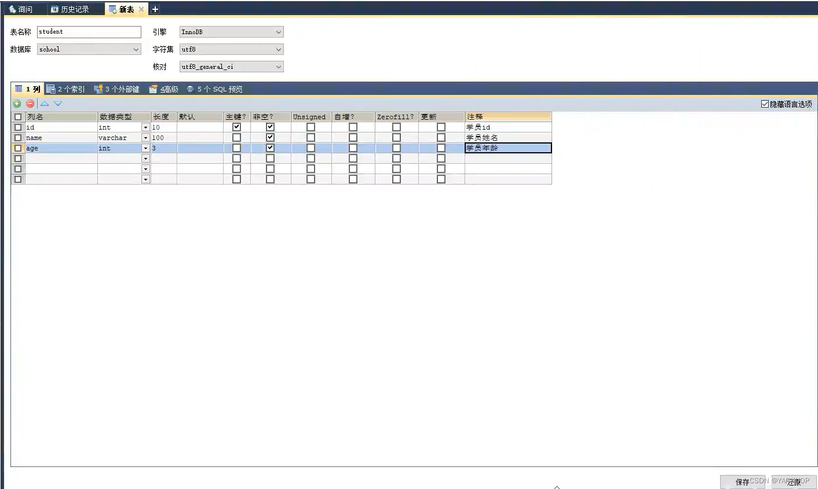Click the 注释 column header
This screenshot has width=818, height=489.
click(x=508, y=117)
